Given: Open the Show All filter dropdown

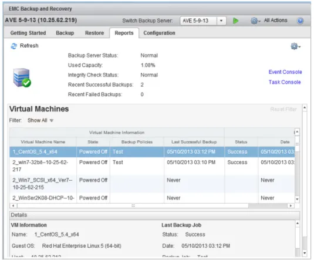Looking at the screenshot, I should pos(40,120).
